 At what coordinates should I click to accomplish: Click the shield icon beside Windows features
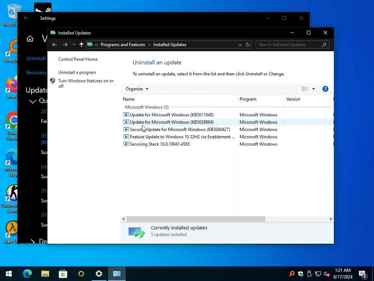pos(53,81)
